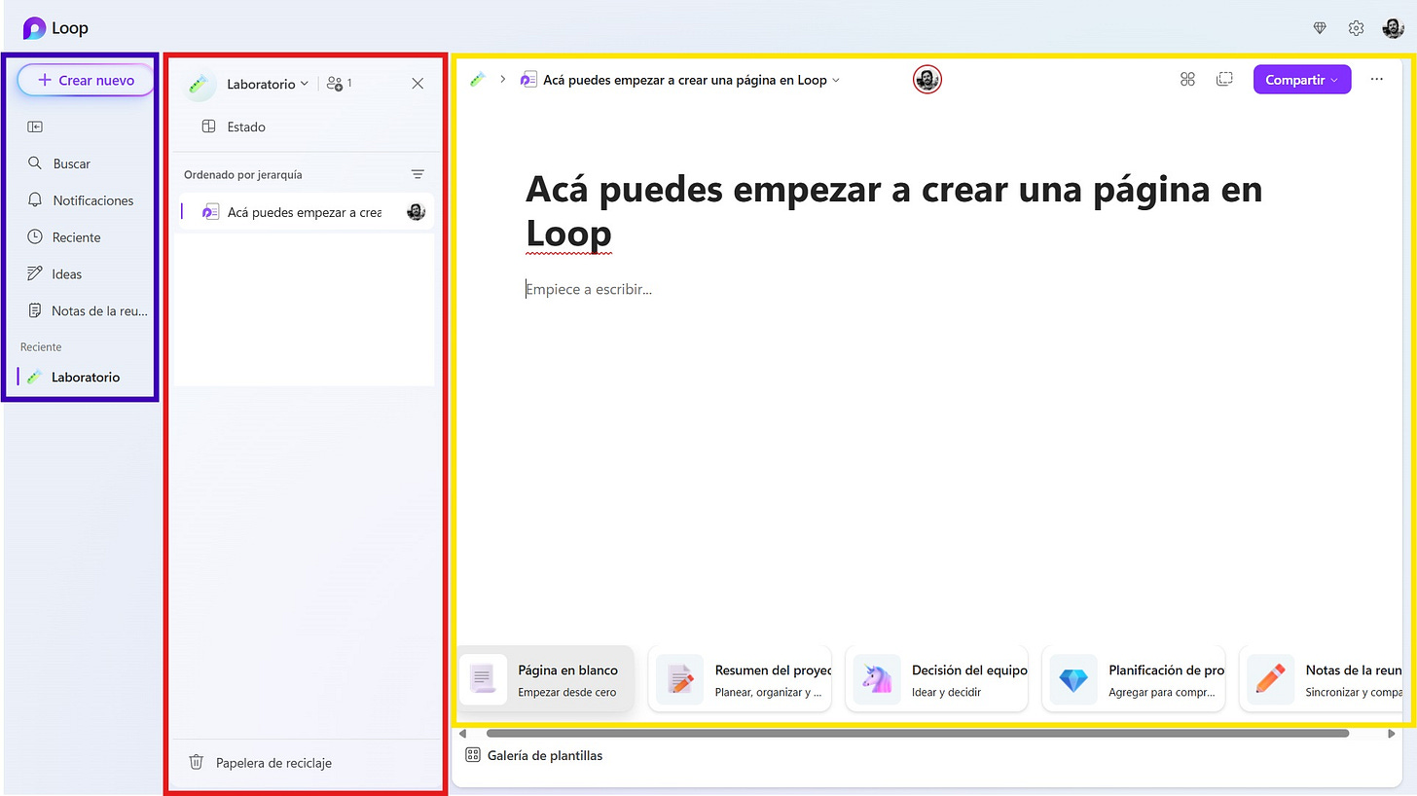Open Notificaciones bell in sidebar
This screenshot has width=1417, height=796.
pos(81,200)
